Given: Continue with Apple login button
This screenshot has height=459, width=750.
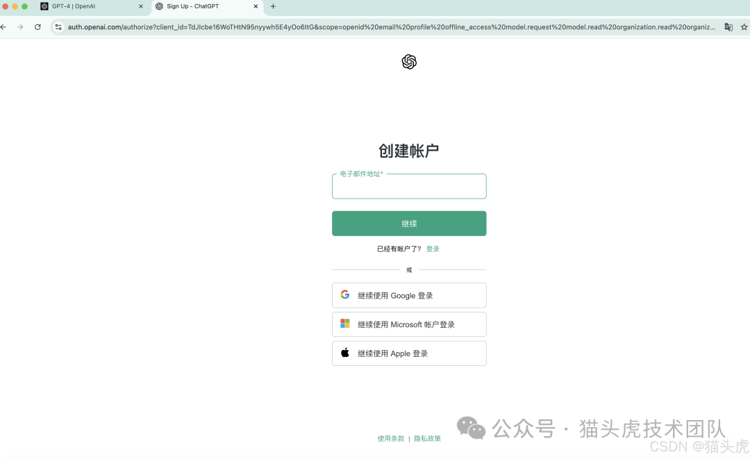Looking at the screenshot, I should click(409, 353).
